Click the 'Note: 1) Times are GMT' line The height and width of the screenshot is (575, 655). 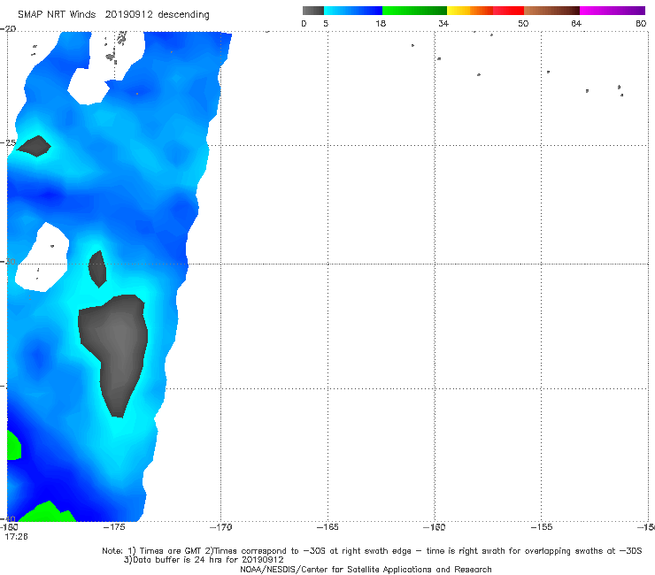click(x=372, y=551)
